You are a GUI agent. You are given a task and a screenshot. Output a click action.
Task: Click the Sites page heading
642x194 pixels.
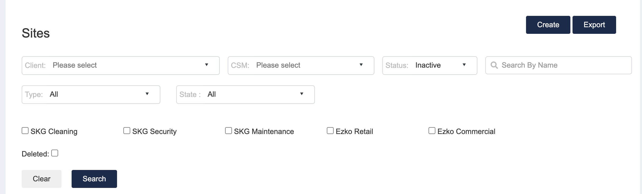tap(36, 33)
